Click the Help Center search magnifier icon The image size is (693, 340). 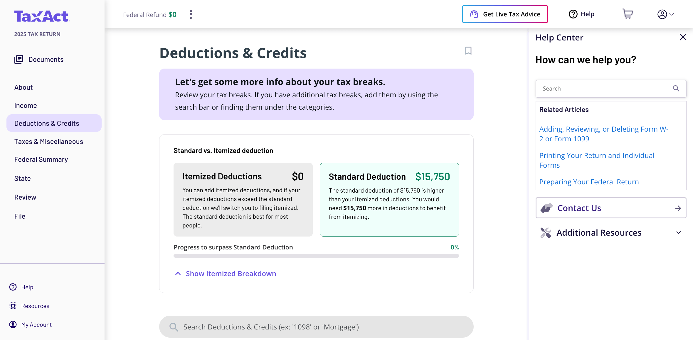coord(676,89)
